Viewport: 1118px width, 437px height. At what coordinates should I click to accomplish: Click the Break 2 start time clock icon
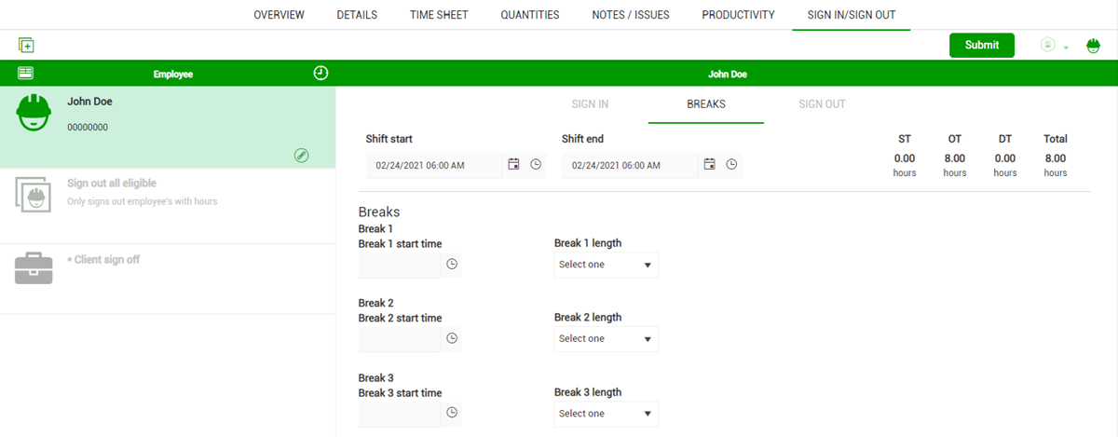click(452, 339)
